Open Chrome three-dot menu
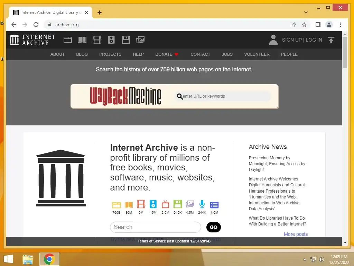354x266 pixels. 340,25
